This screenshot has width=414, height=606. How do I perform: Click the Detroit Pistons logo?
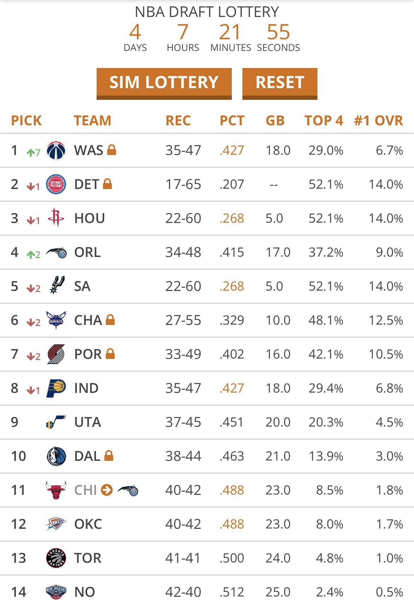tap(56, 184)
